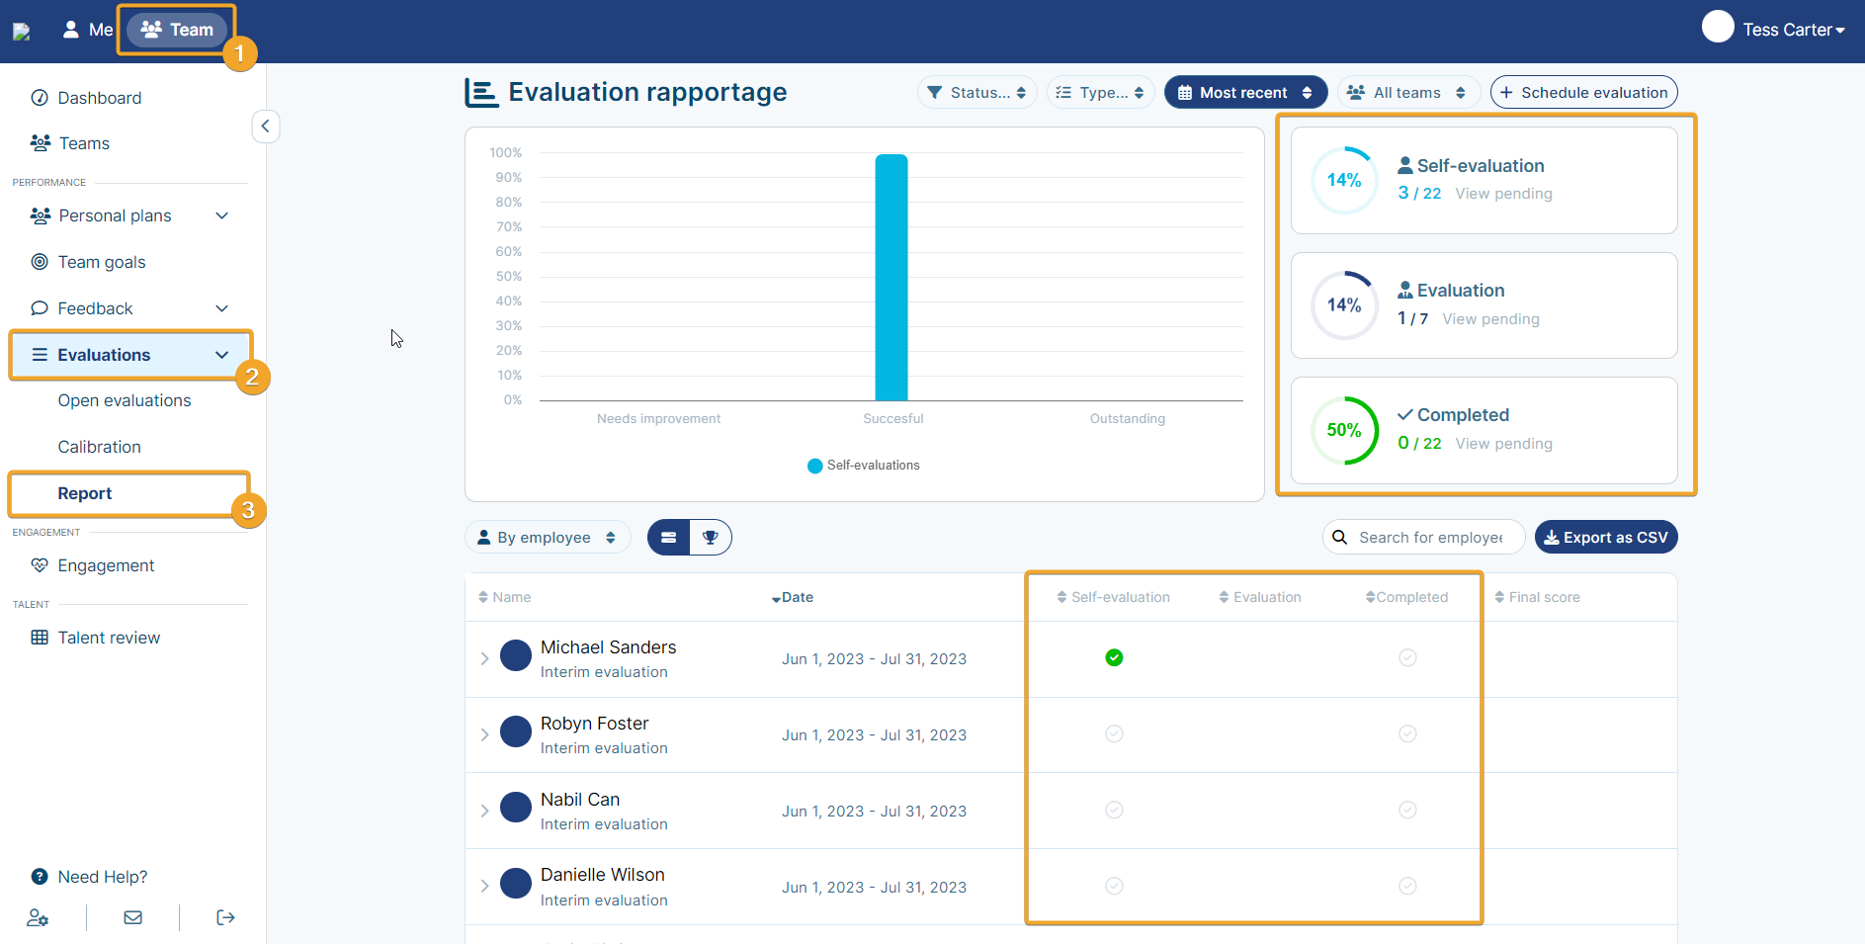Viewport: 1865px width, 944px height.
Task: Click the log out icon
Action: point(225,917)
